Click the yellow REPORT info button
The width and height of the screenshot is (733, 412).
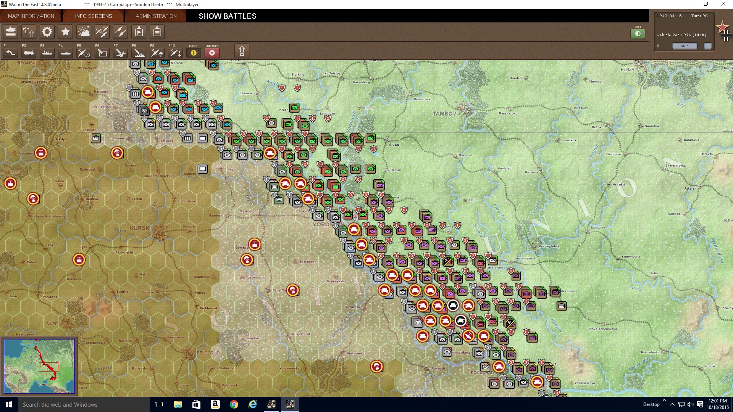click(x=194, y=53)
